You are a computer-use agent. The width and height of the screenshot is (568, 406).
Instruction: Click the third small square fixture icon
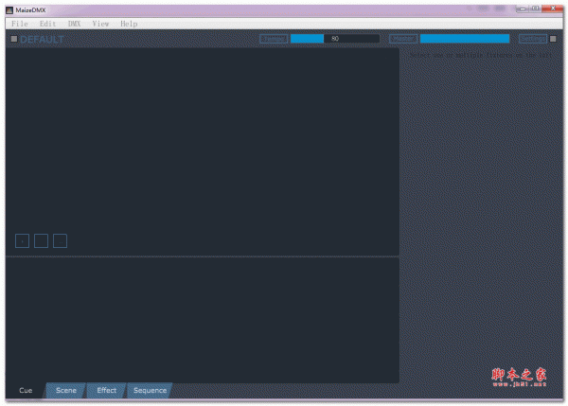[x=60, y=240]
